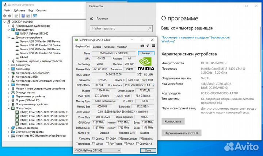The height and width of the screenshot is (156, 263).
Task: Click the Клавиатуры keyboard category icon
Action: (x=13, y=65)
